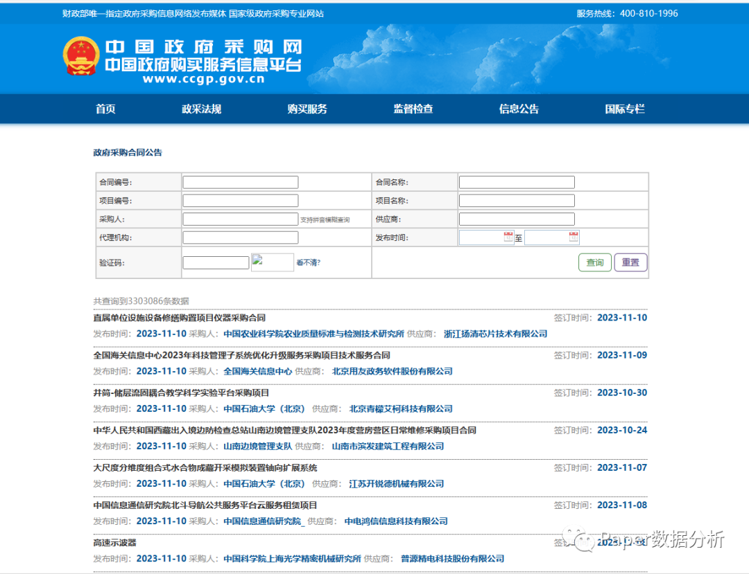This screenshot has width=749, height=574.
Task: Open the end date calendar icon
Action: (574, 237)
